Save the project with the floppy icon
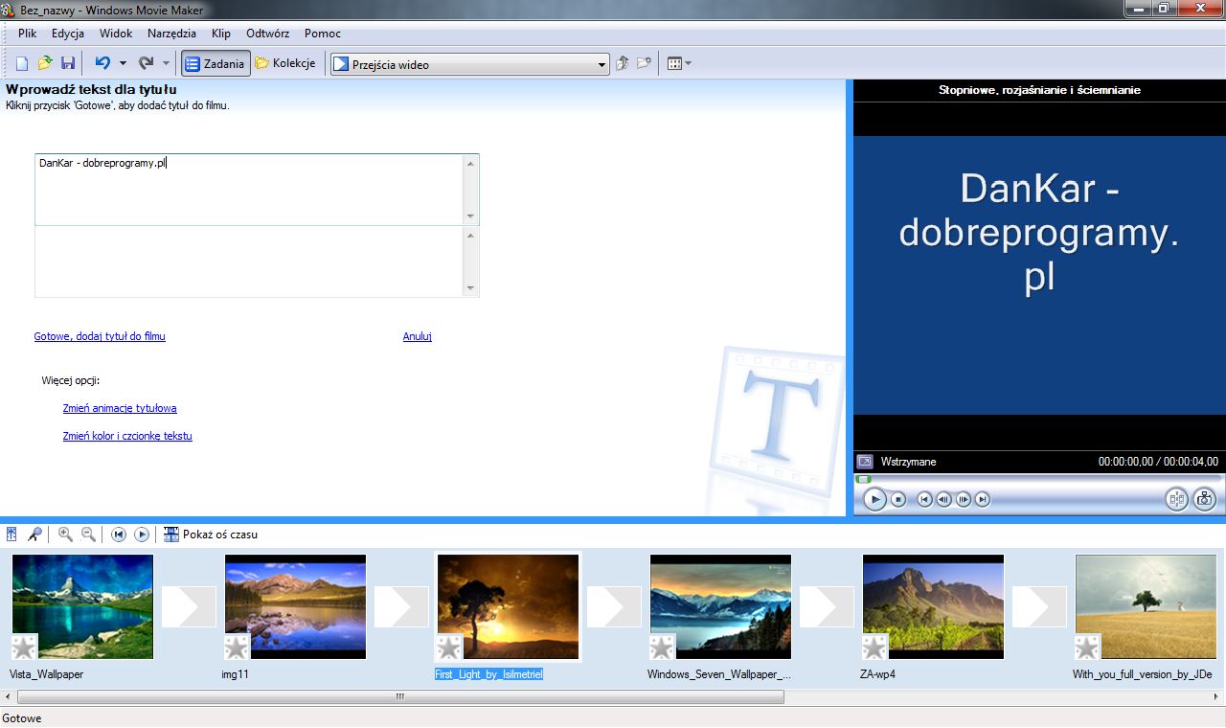 (68, 63)
